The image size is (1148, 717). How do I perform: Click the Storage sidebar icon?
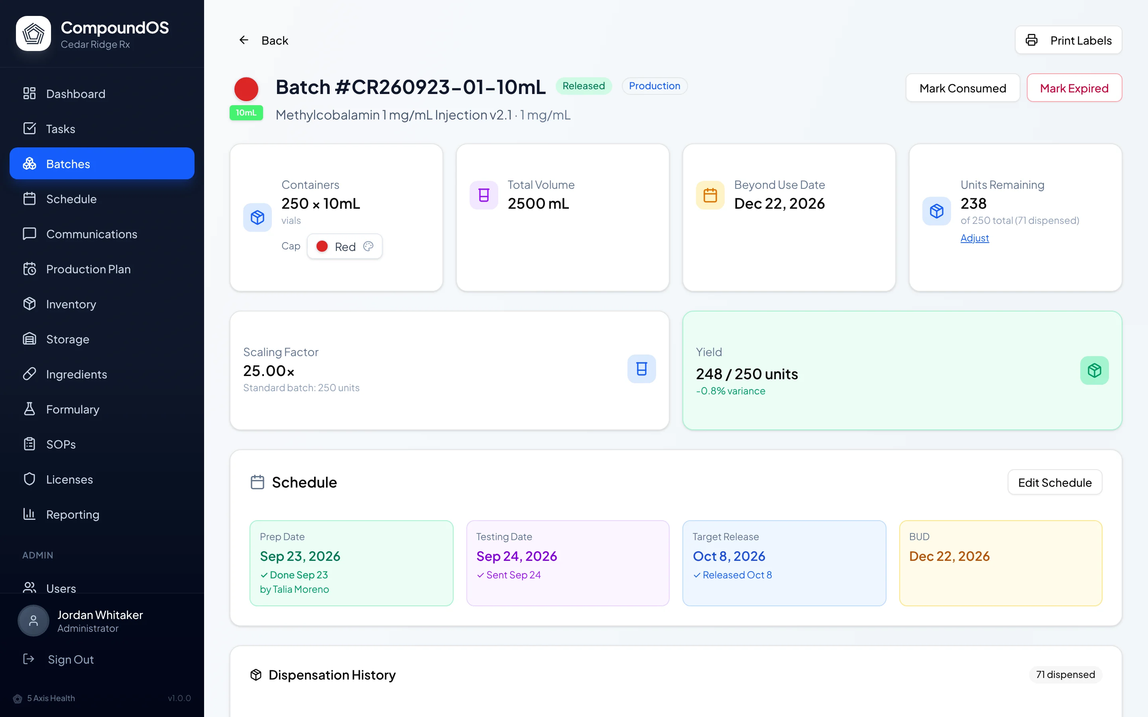coord(29,339)
